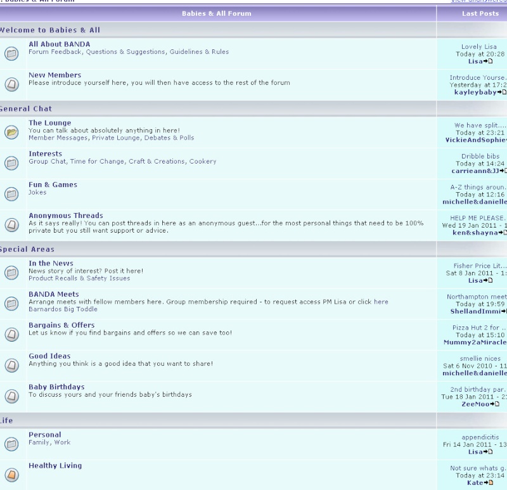Click the BANDA Meets folder icon
Image resolution: width=507 pixels, height=490 pixels.
click(11, 304)
